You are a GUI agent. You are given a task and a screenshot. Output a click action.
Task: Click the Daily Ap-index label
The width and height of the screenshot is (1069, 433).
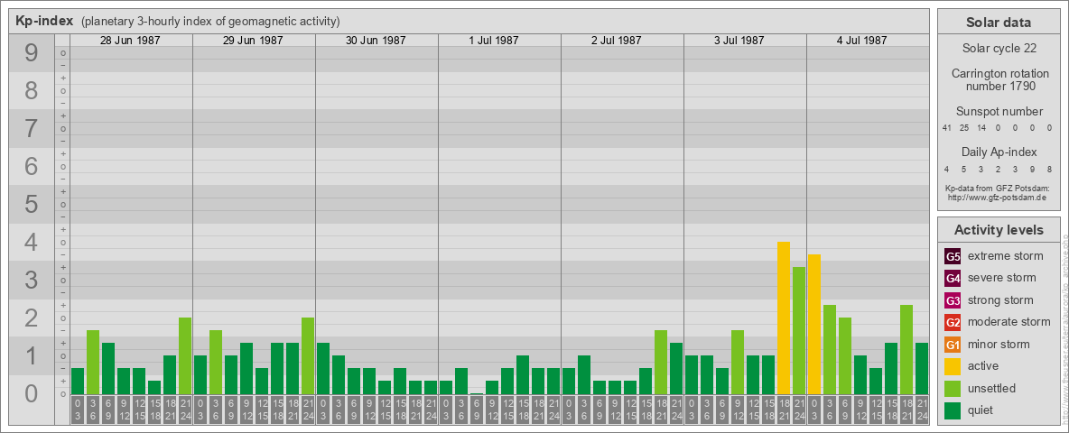pos(999,152)
